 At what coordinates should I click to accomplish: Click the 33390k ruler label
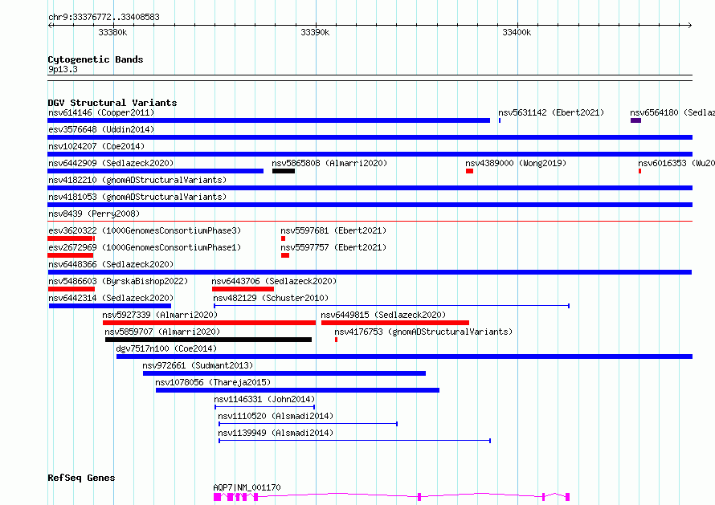pos(315,32)
